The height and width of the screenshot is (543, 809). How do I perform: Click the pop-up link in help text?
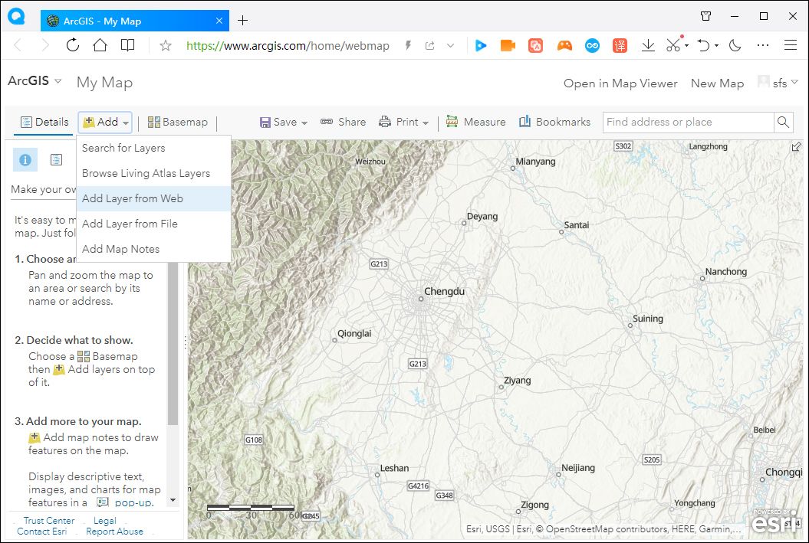(x=134, y=502)
